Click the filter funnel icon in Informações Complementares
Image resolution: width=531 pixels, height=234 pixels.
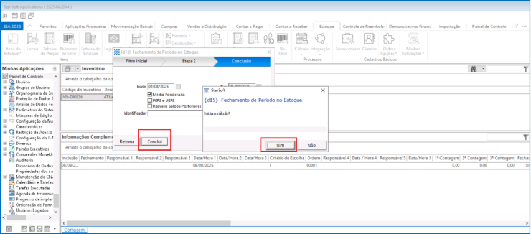[x=525, y=137]
